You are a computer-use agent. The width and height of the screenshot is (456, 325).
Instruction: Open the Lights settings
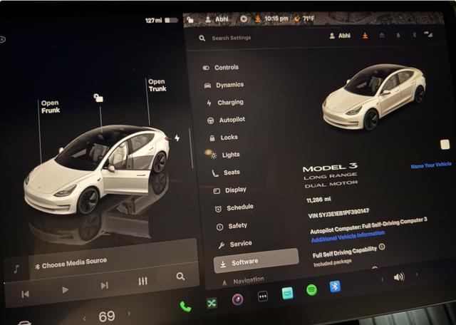point(225,155)
